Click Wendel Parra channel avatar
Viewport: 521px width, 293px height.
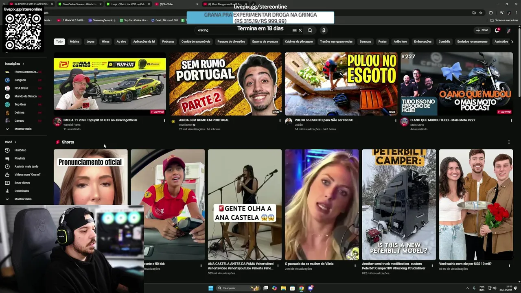[57, 122]
